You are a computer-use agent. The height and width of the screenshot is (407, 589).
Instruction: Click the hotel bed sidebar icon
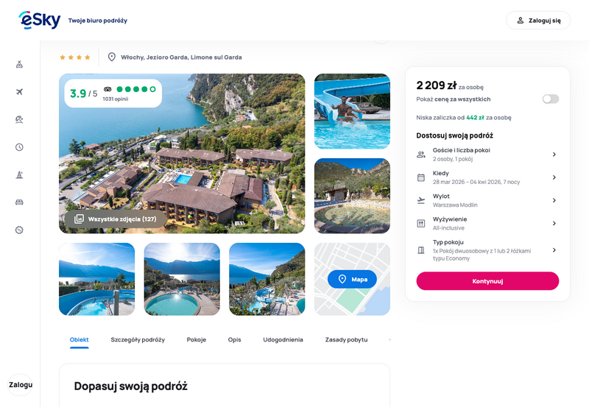coord(19,202)
